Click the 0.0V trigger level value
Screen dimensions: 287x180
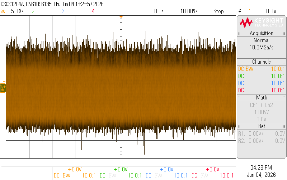click(271, 11)
